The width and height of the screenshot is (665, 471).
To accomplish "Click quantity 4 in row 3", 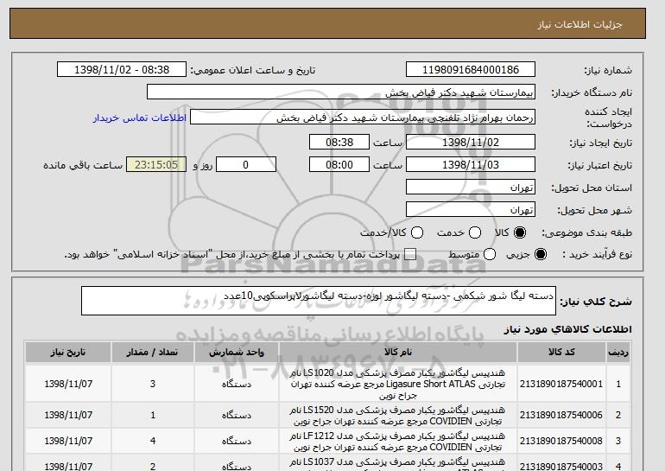I will click(x=153, y=442).
